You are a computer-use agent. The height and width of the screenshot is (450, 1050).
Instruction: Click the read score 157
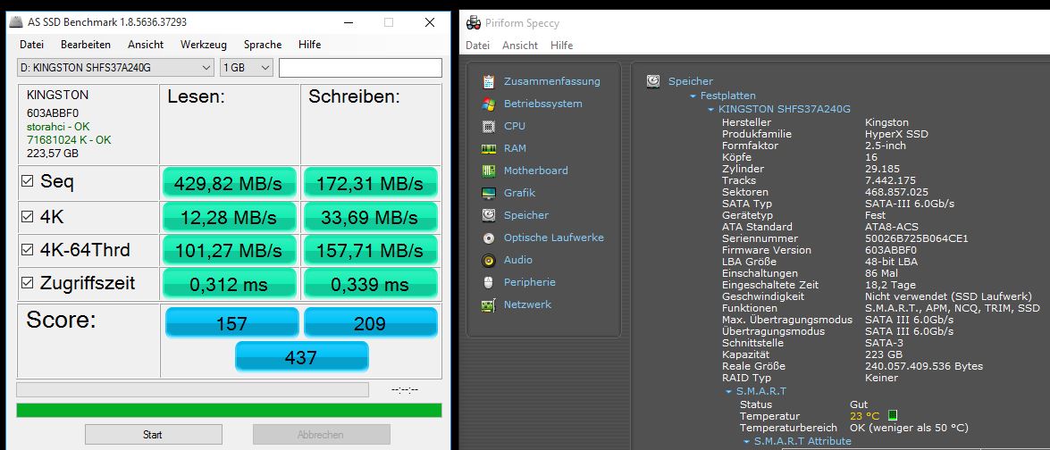click(231, 323)
